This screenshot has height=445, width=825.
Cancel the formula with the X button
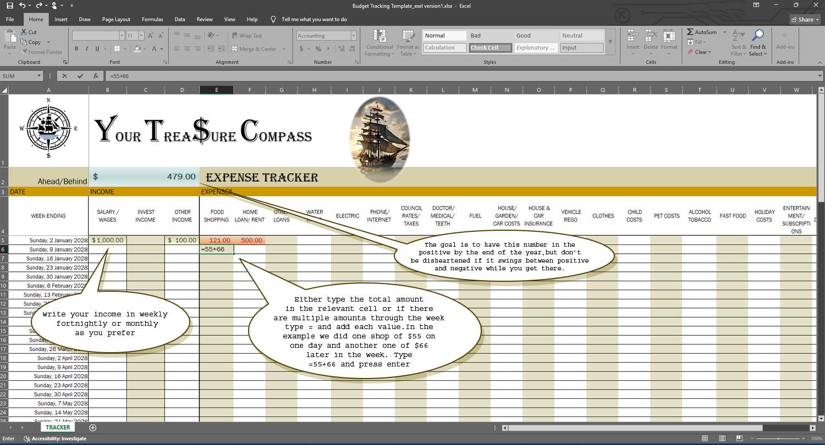pyautogui.click(x=64, y=76)
